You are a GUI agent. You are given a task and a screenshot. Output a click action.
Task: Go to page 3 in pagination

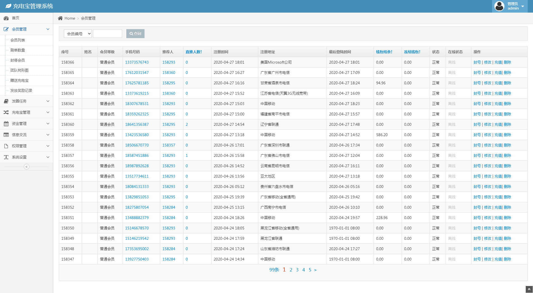click(x=297, y=270)
